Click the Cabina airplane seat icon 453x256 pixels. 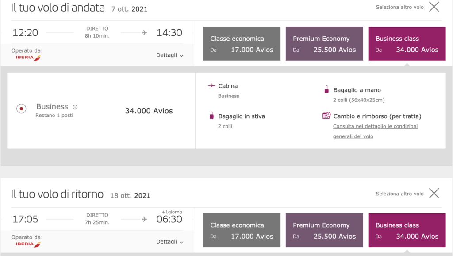(x=211, y=86)
